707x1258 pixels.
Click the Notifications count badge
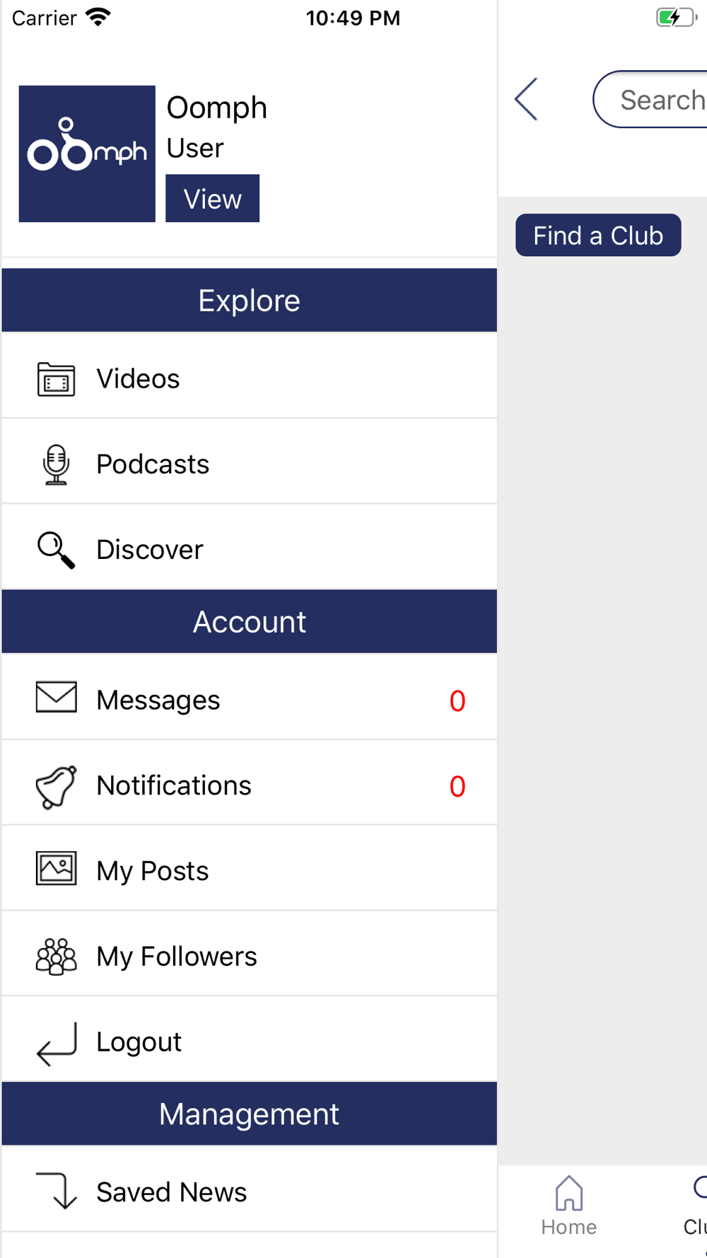pyautogui.click(x=457, y=787)
